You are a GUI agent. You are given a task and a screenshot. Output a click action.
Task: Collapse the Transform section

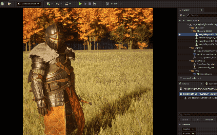pyautogui.click(x=180, y=124)
